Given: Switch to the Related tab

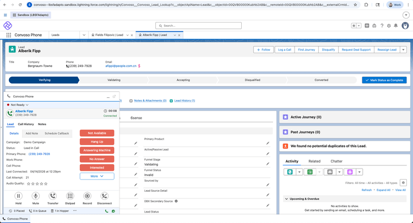Looking at the screenshot, I should (314, 161).
